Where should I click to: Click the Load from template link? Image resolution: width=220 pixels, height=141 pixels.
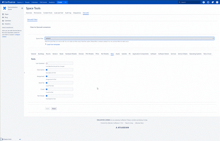coord(53,44)
